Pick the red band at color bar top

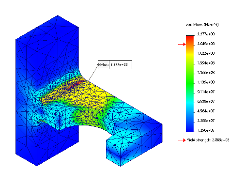tap(190, 39)
